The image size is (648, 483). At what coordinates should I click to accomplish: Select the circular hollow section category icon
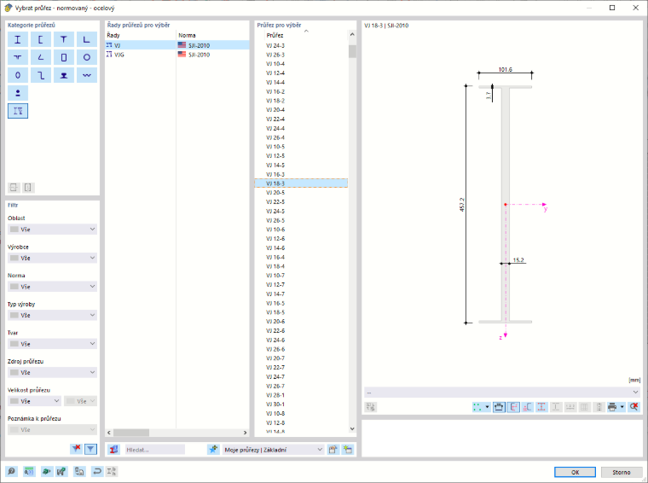(x=87, y=57)
